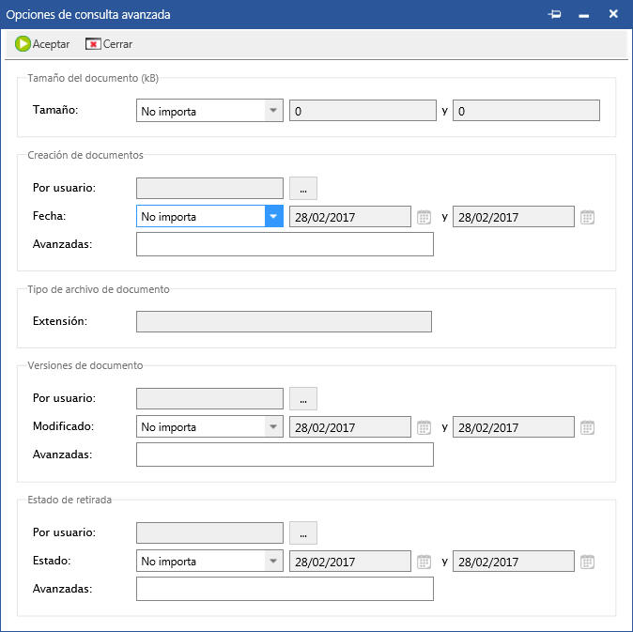Image resolution: width=633 pixels, height=632 pixels.
Task: Click the first Fecha date field
Action: (350, 217)
